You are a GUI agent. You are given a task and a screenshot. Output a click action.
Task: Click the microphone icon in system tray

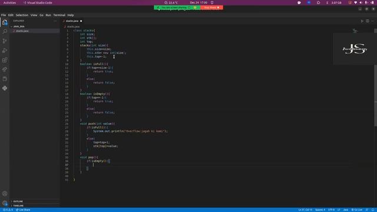366,2
